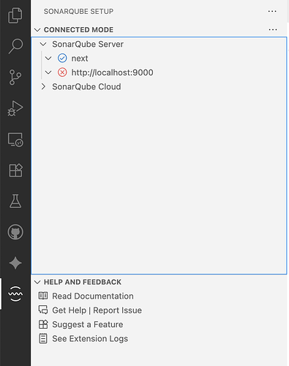Collapse the next connection node
Viewport: 289px width, 366px height.
click(48, 59)
